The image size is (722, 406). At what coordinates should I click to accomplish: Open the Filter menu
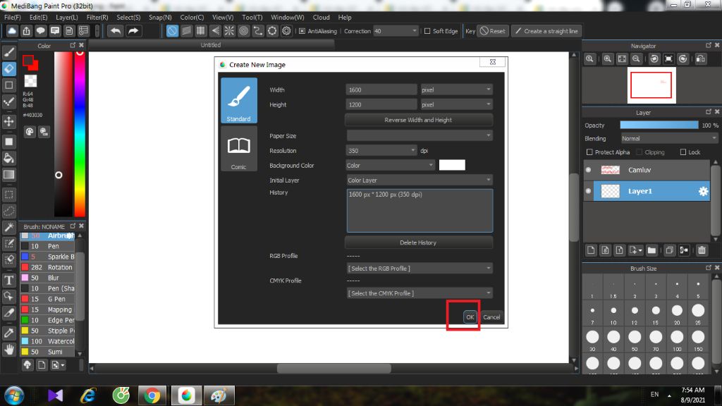tap(97, 17)
